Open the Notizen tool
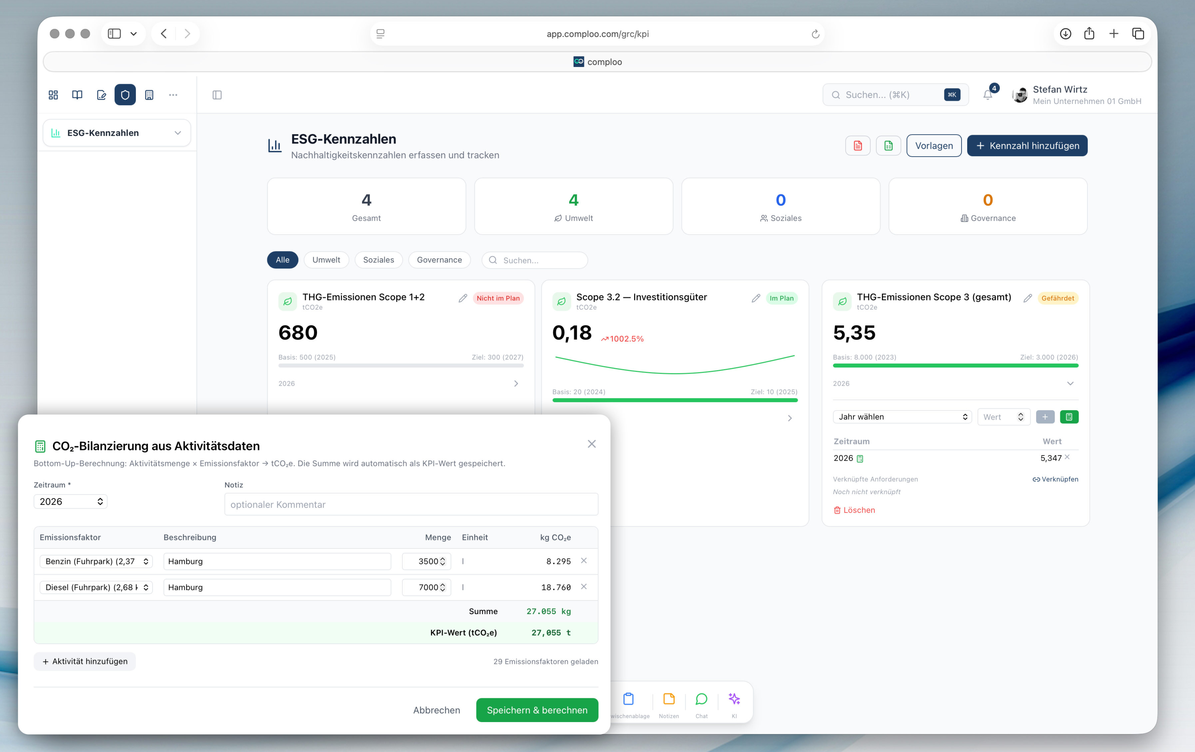The height and width of the screenshot is (752, 1195). pos(669,704)
